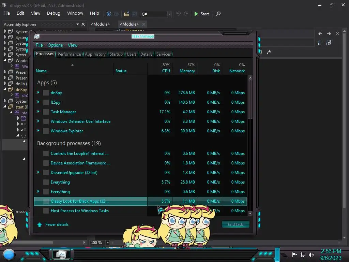Select the Everything process using 25.8 MB
The height and width of the screenshot is (262, 349).
(140, 182)
